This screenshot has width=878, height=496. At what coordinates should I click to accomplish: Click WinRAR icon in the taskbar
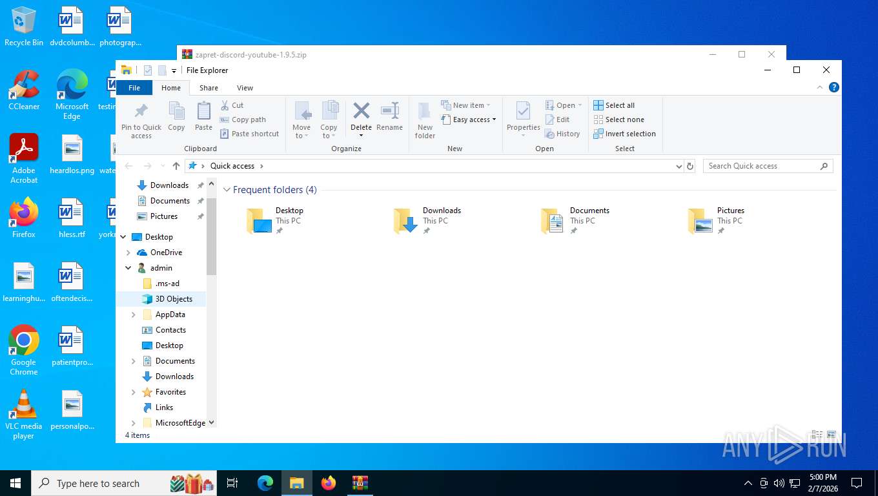(360, 483)
